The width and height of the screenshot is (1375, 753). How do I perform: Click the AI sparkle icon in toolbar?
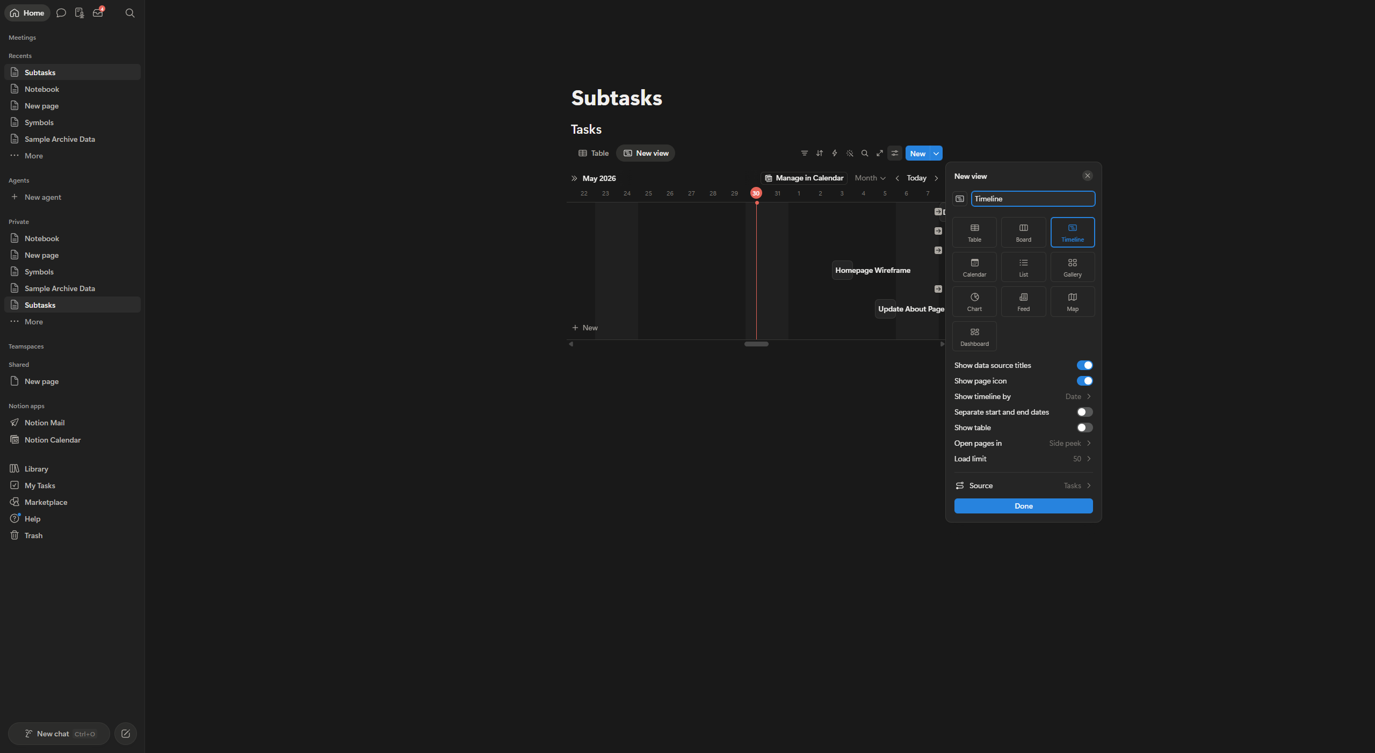pyautogui.click(x=850, y=153)
